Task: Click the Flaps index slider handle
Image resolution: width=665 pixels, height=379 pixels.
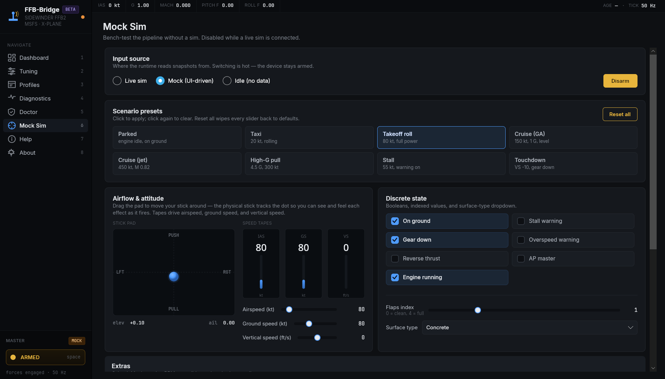Action: 478,310
